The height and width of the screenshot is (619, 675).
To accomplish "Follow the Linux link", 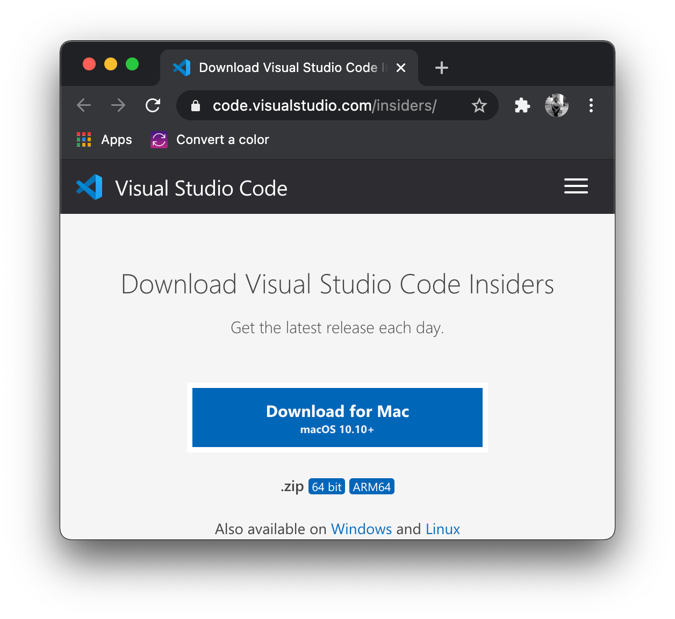I will pyautogui.click(x=443, y=529).
